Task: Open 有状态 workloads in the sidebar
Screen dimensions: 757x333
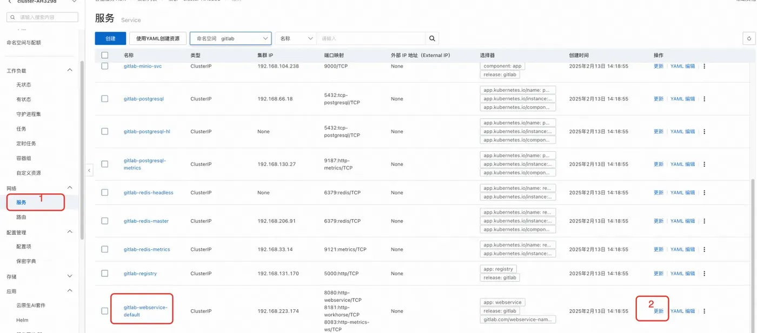Action: pyautogui.click(x=24, y=99)
